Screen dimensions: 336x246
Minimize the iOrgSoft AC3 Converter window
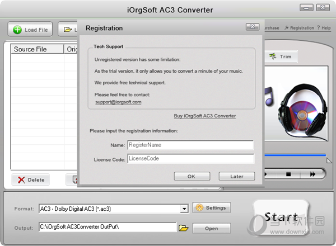pyautogui.click(x=306, y=8)
